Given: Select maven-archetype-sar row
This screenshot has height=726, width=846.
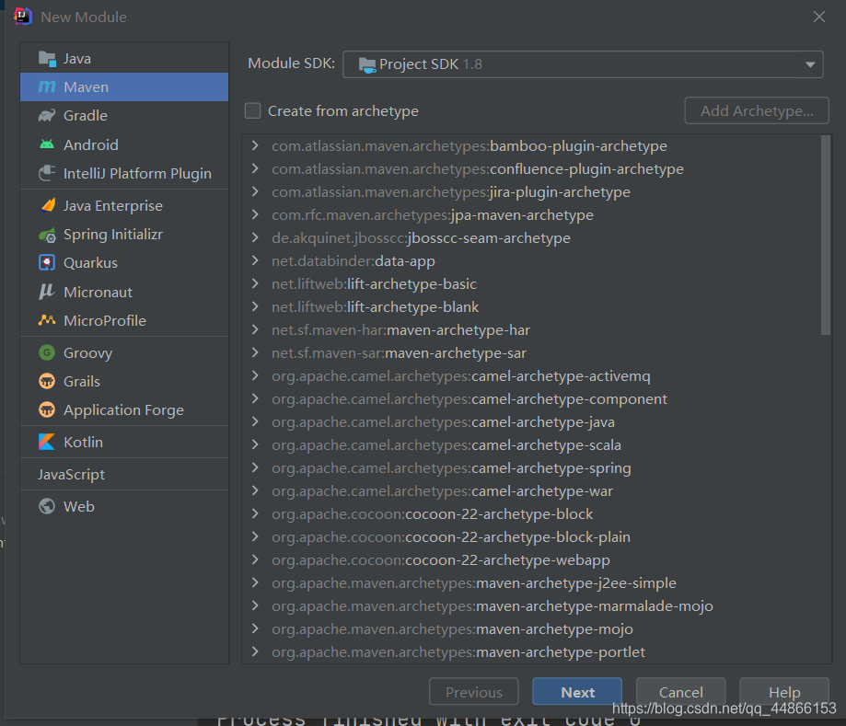Looking at the screenshot, I should coord(531,352).
